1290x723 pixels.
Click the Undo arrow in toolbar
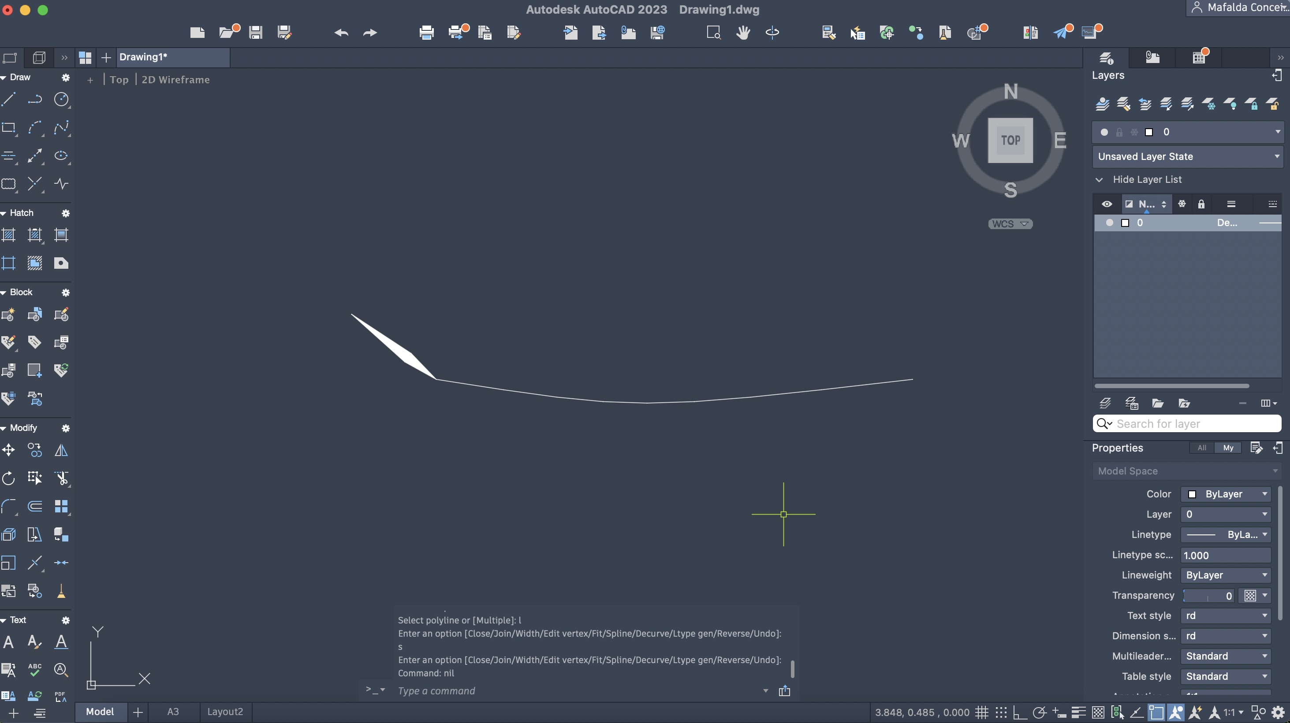[341, 33]
